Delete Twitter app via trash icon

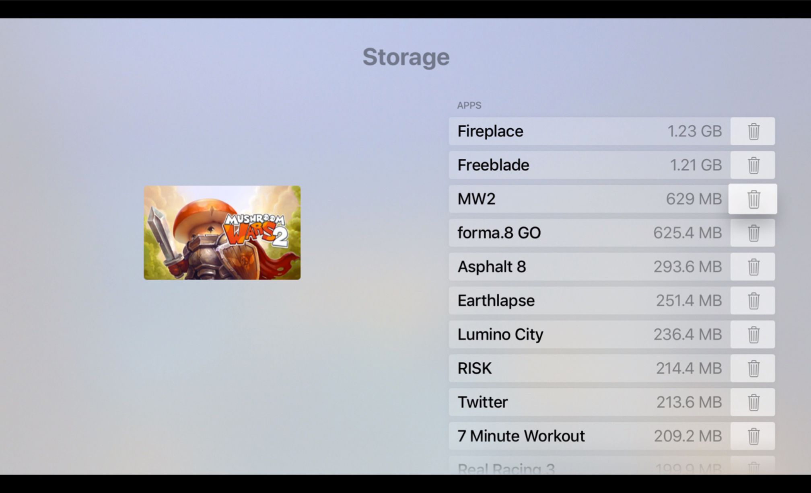click(x=753, y=402)
